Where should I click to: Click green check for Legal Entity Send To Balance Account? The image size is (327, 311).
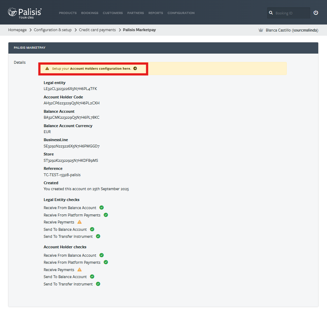point(92,229)
